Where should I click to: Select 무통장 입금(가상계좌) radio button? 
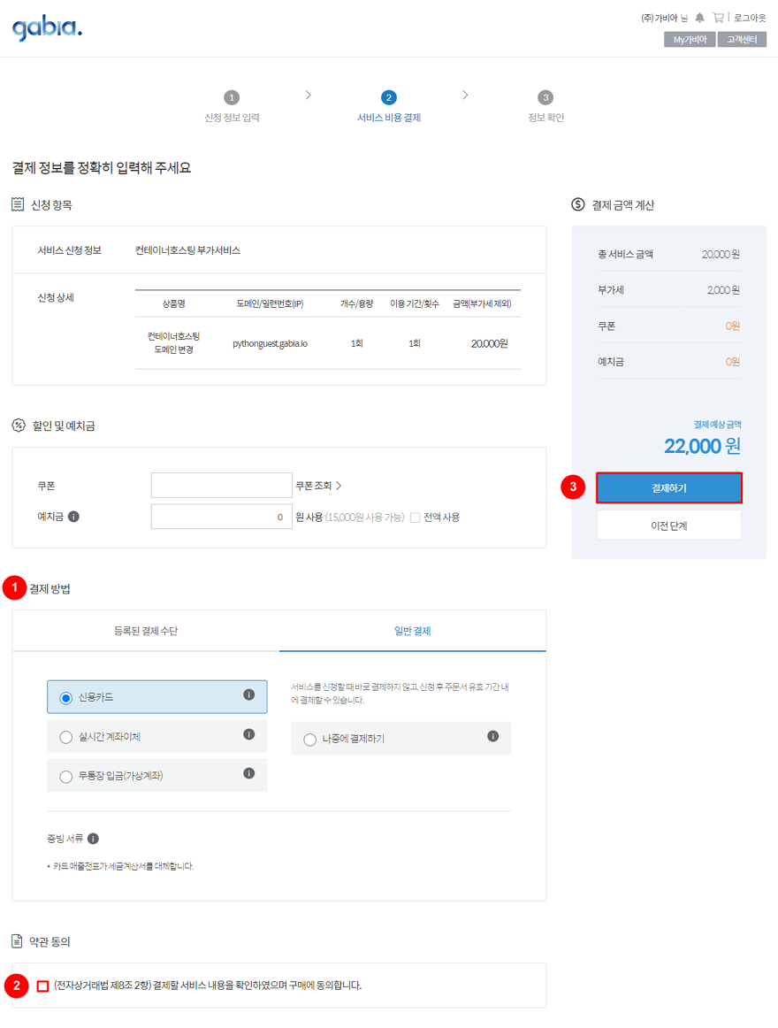(x=66, y=777)
